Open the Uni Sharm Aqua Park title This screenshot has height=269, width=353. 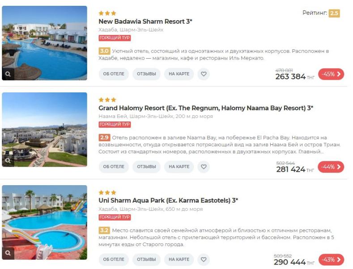[168, 200]
